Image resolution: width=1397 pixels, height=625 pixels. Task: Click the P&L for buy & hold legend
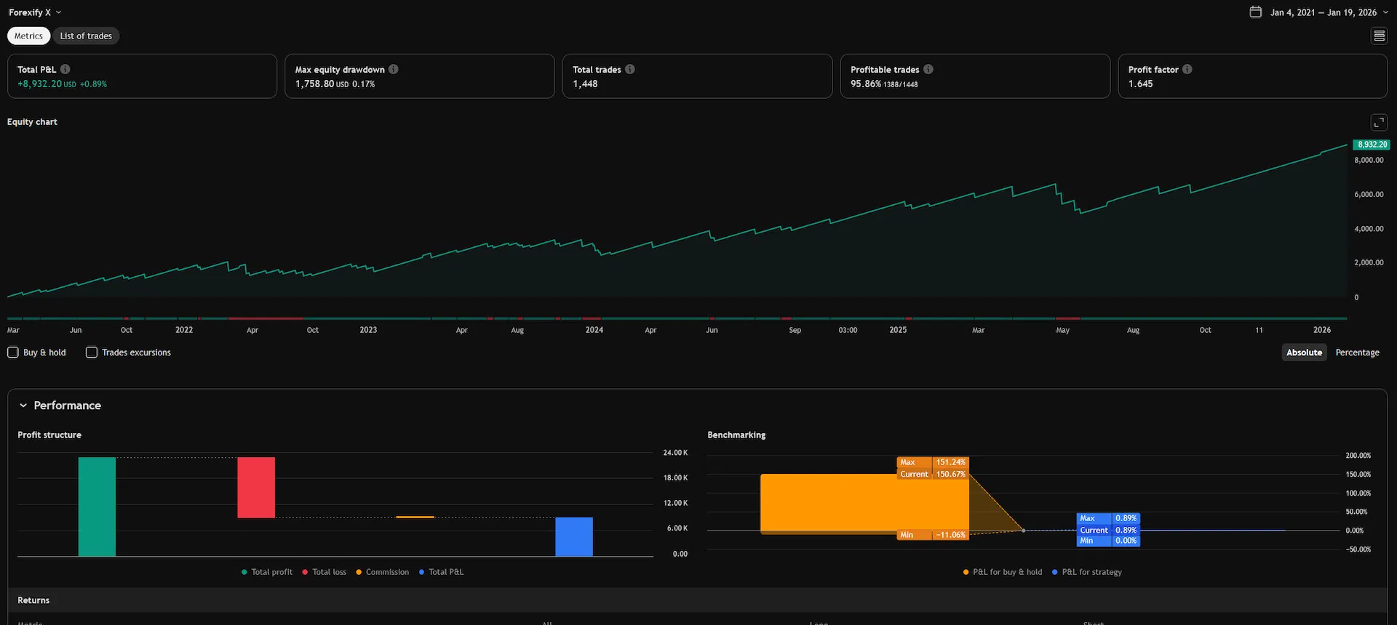click(1003, 572)
